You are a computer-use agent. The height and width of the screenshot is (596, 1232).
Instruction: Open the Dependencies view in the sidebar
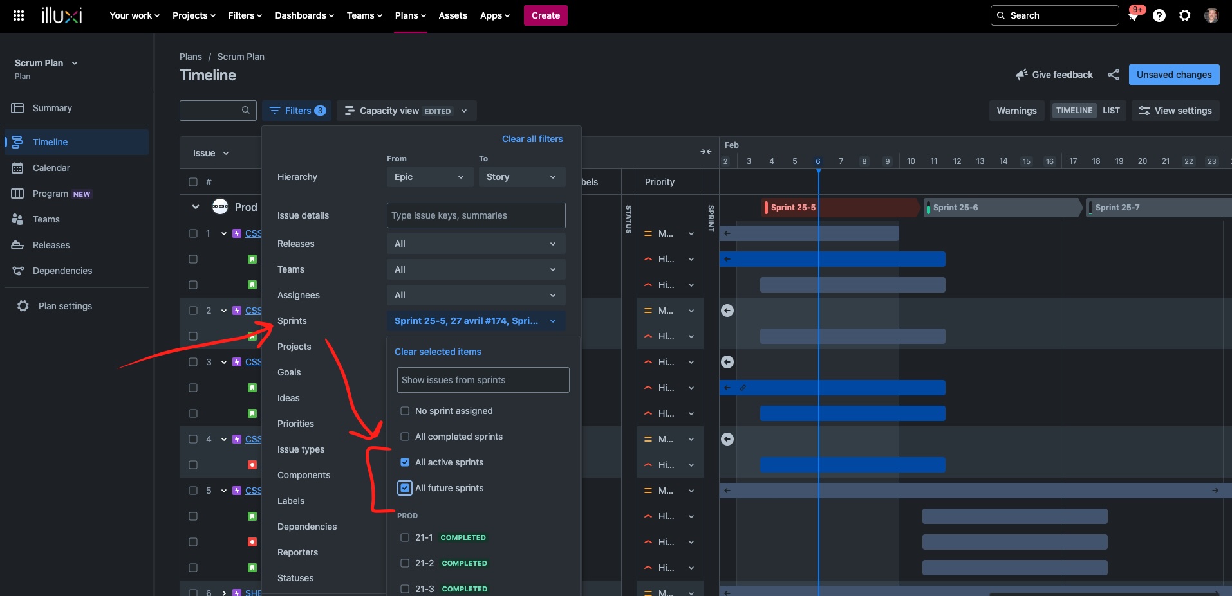pyautogui.click(x=61, y=271)
